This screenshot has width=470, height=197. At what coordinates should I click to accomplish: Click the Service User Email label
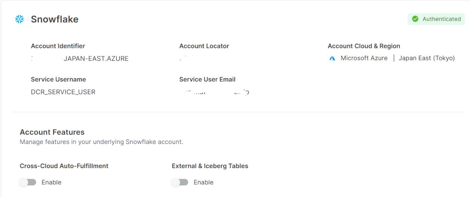(x=207, y=79)
